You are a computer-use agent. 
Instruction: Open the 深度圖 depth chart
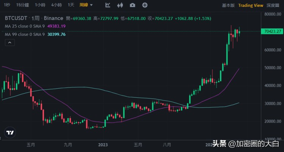(273, 5)
